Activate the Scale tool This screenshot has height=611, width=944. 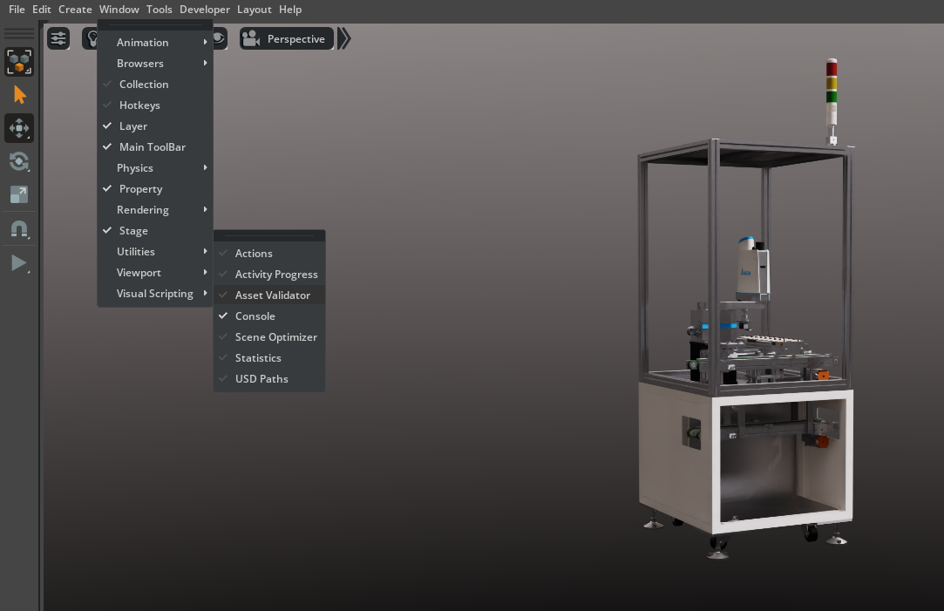coord(19,194)
